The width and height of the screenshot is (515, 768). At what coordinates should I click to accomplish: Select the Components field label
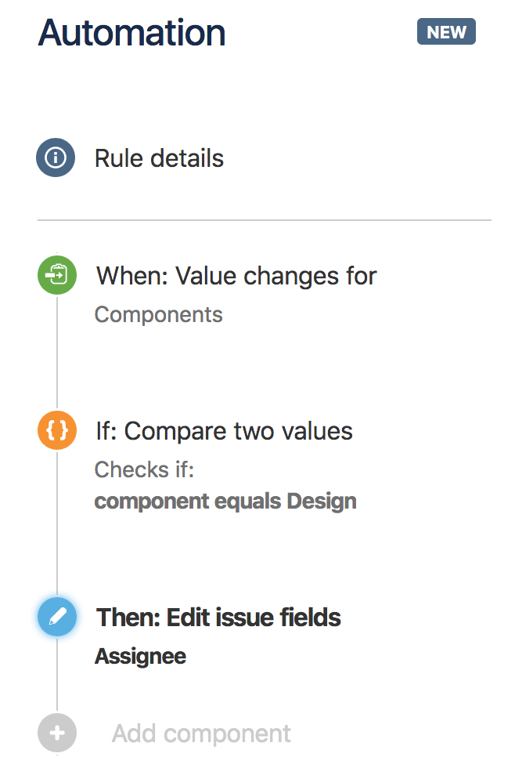click(x=158, y=314)
